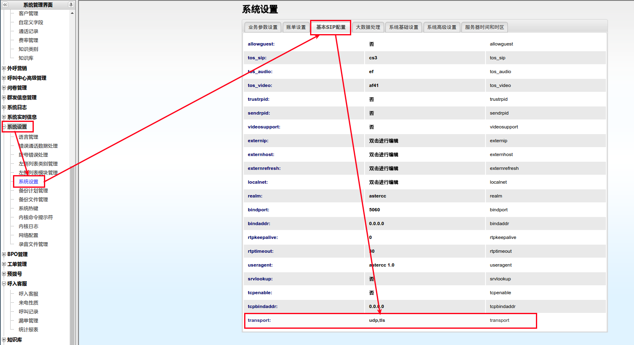Viewport: 634px width, 345px height.
Task: Switch to the 业务参数设置 tab
Action: point(263,27)
